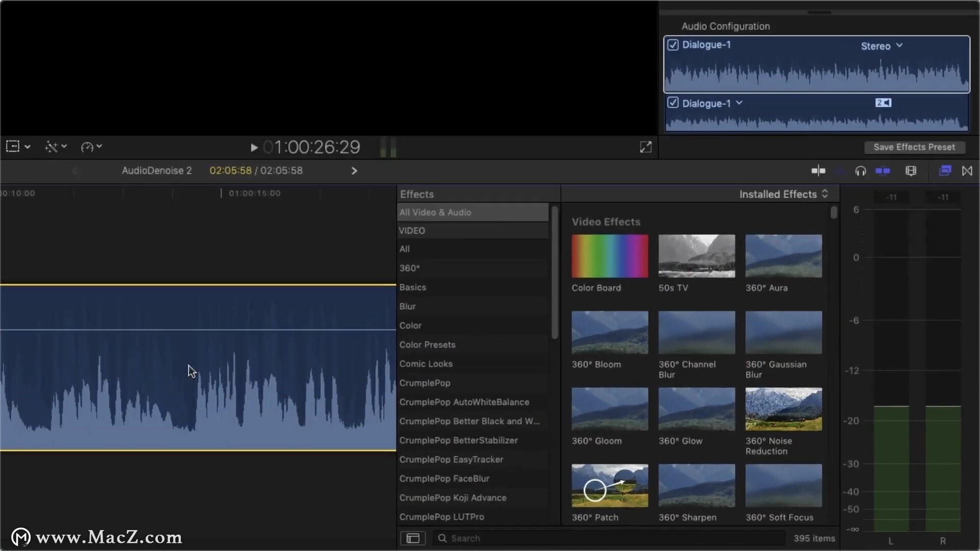Uncheck the second Dialogue-1 component checkbox
Viewport: 980px width, 551px height.
pyautogui.click(x=673, y=103)
